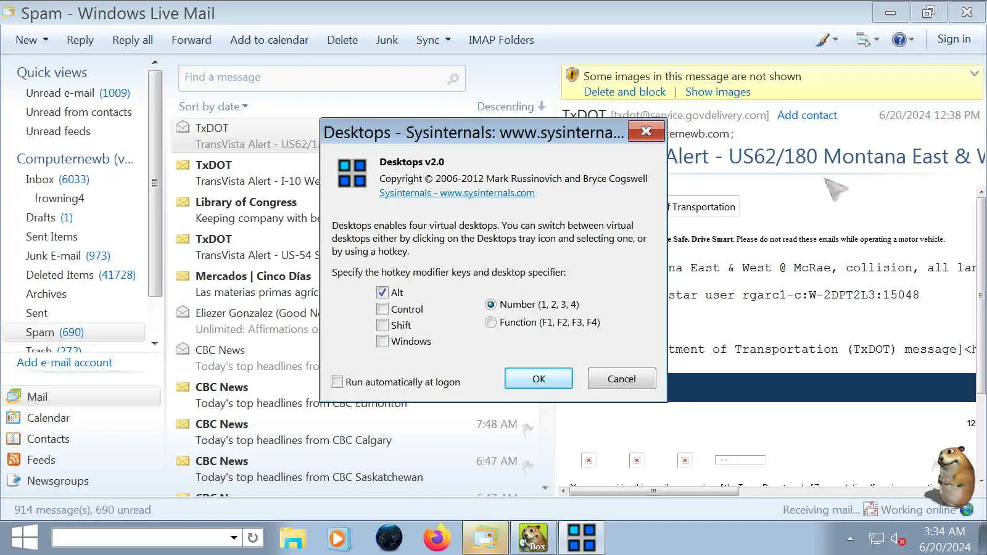Open IMAP Folders from toolbar
The height and width of the screenshot is (555, 987).
coord(501,40)
